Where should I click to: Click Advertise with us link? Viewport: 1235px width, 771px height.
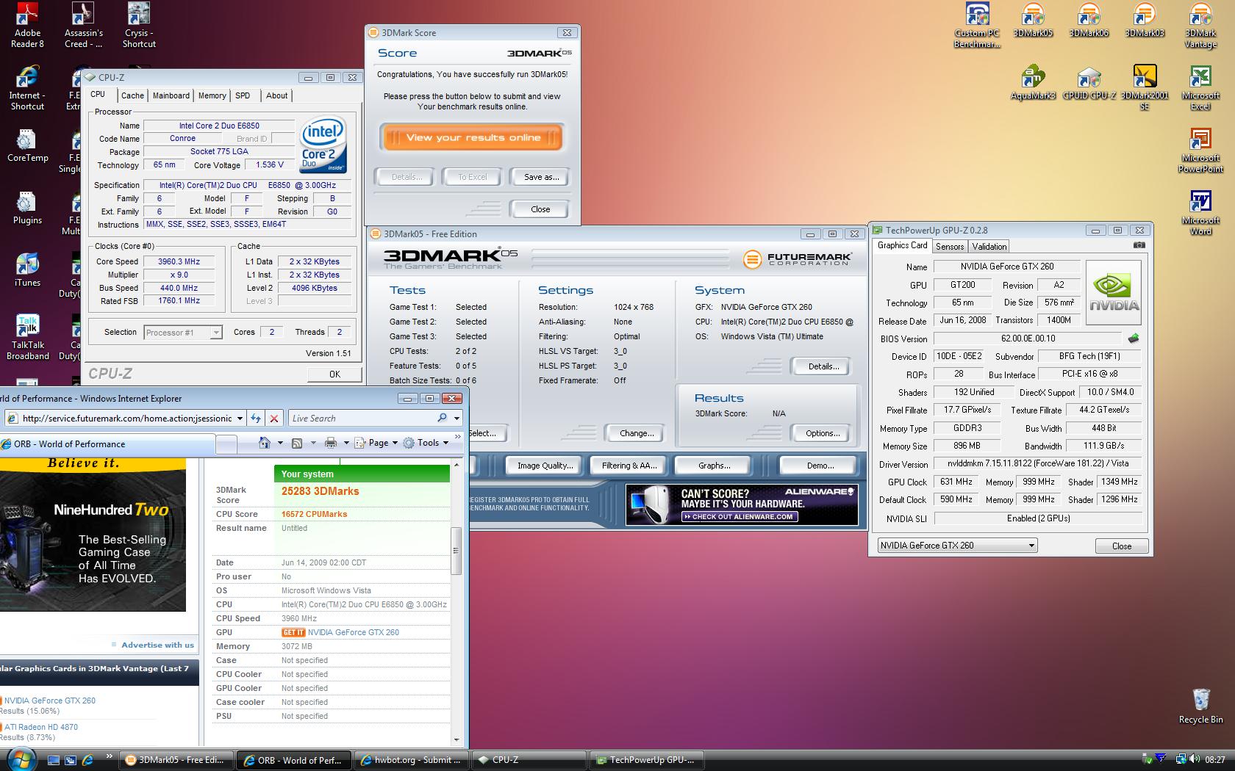(x=157, y=645)
